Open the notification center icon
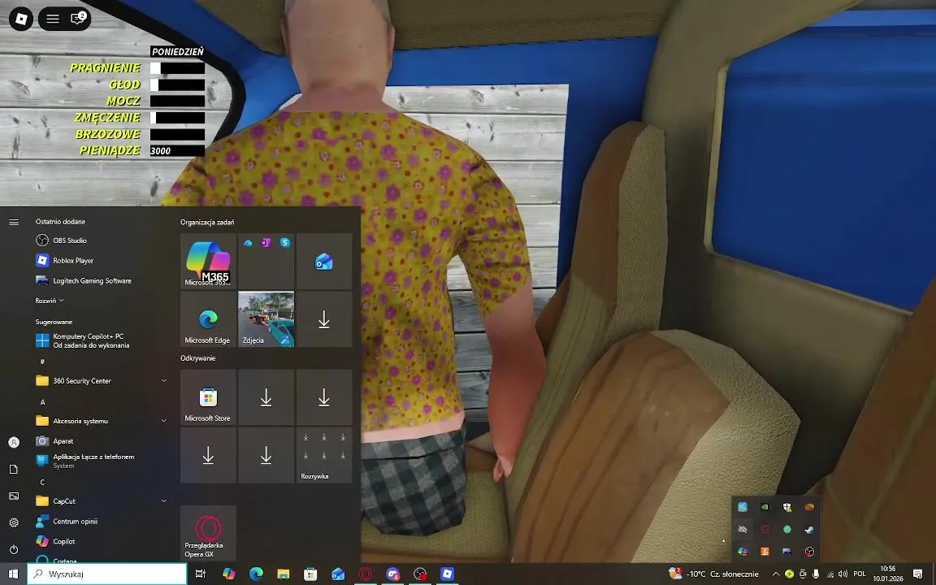Screen dimensions: 936x585 pyautogui.click(x=917, y=574)
